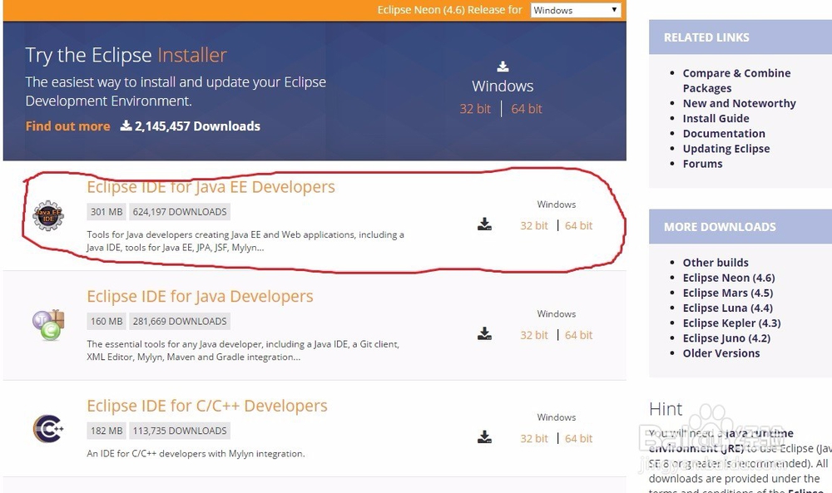Click the download arrow beside the Java EE package
Screen dimensions: 832x493
484,224
